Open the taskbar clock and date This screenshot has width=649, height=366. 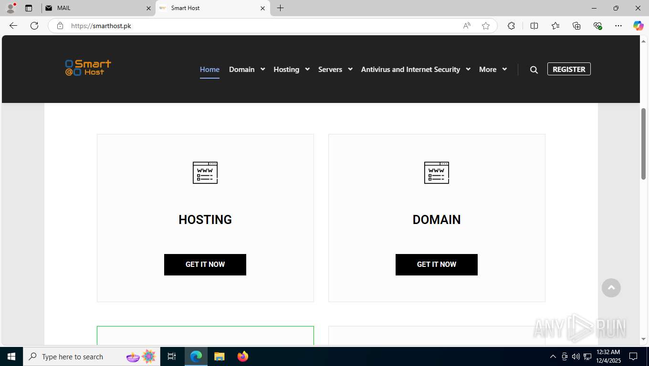click(608, 356)
